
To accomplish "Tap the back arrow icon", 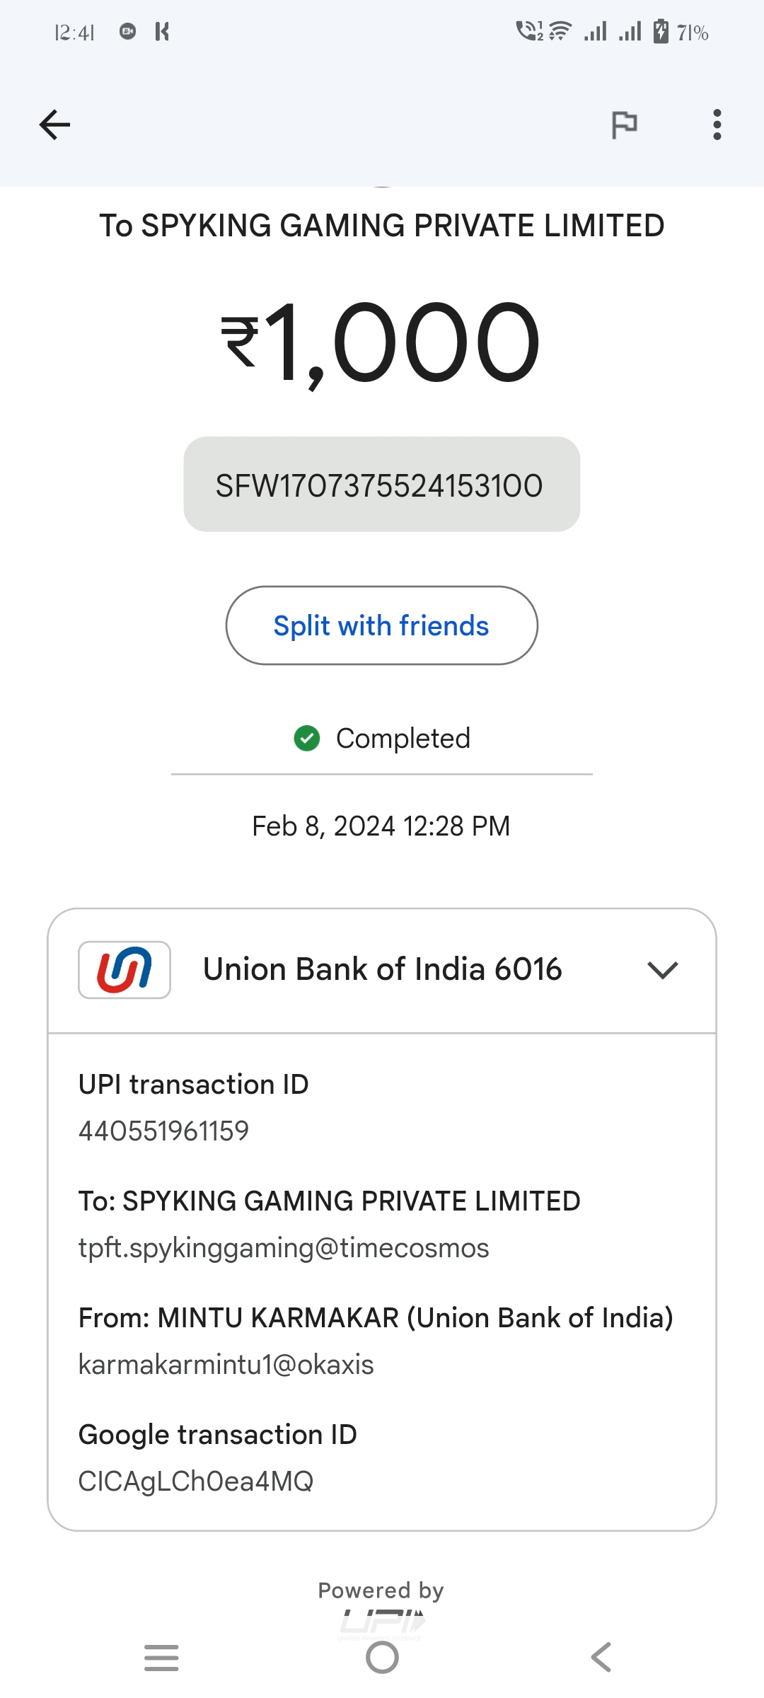I will (54, 125).
